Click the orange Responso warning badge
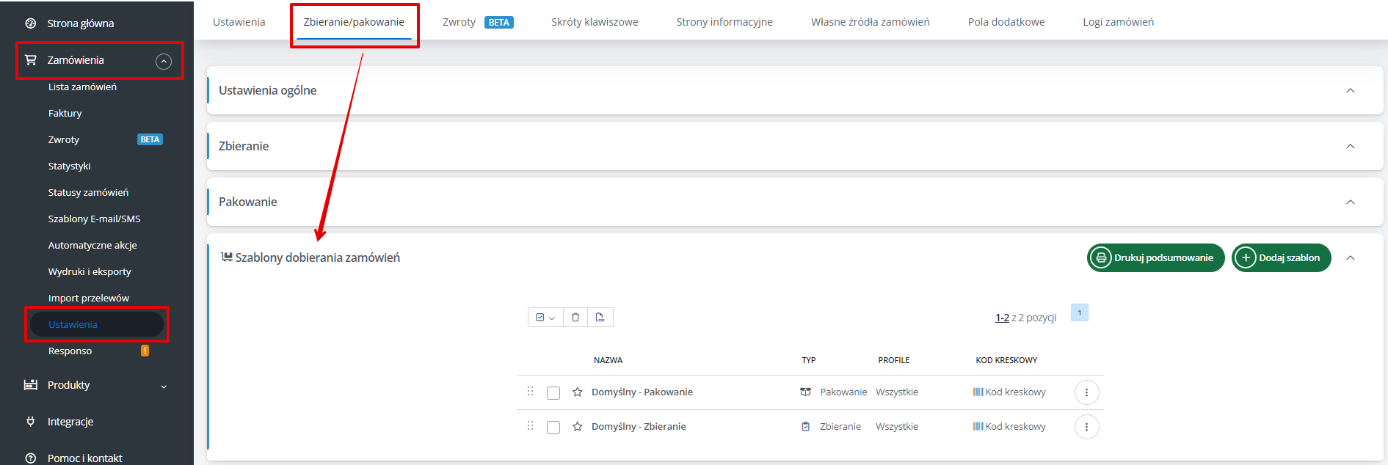This screenshot has width=1388, height=465. tap(145, 351)
